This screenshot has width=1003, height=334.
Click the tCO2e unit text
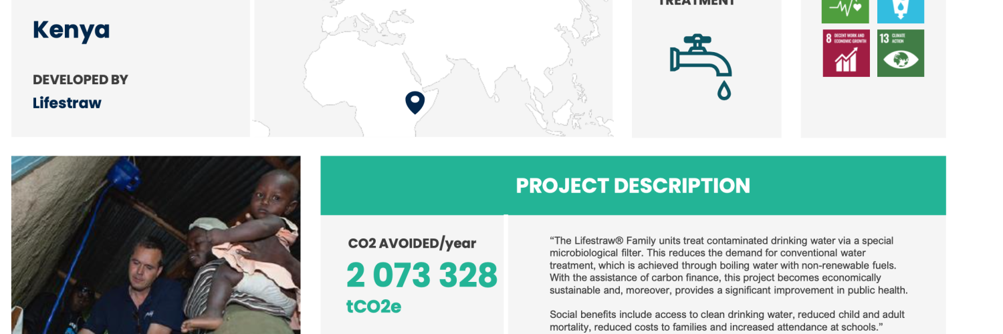tap(373, 307)
